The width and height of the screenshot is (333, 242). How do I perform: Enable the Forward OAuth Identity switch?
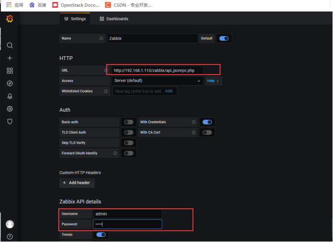128,153
